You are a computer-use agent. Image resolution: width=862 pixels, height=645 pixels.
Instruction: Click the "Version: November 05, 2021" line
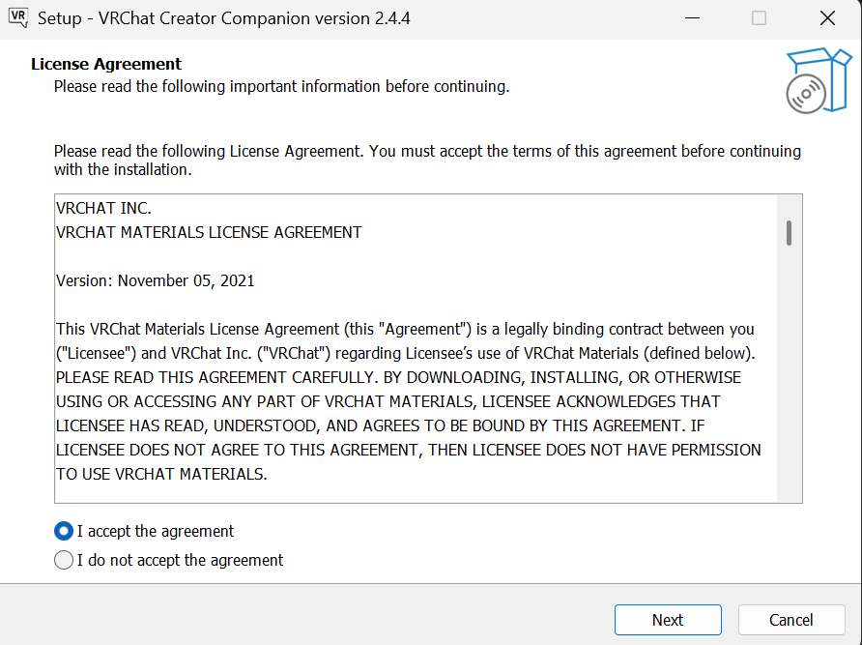coord(156,280)
